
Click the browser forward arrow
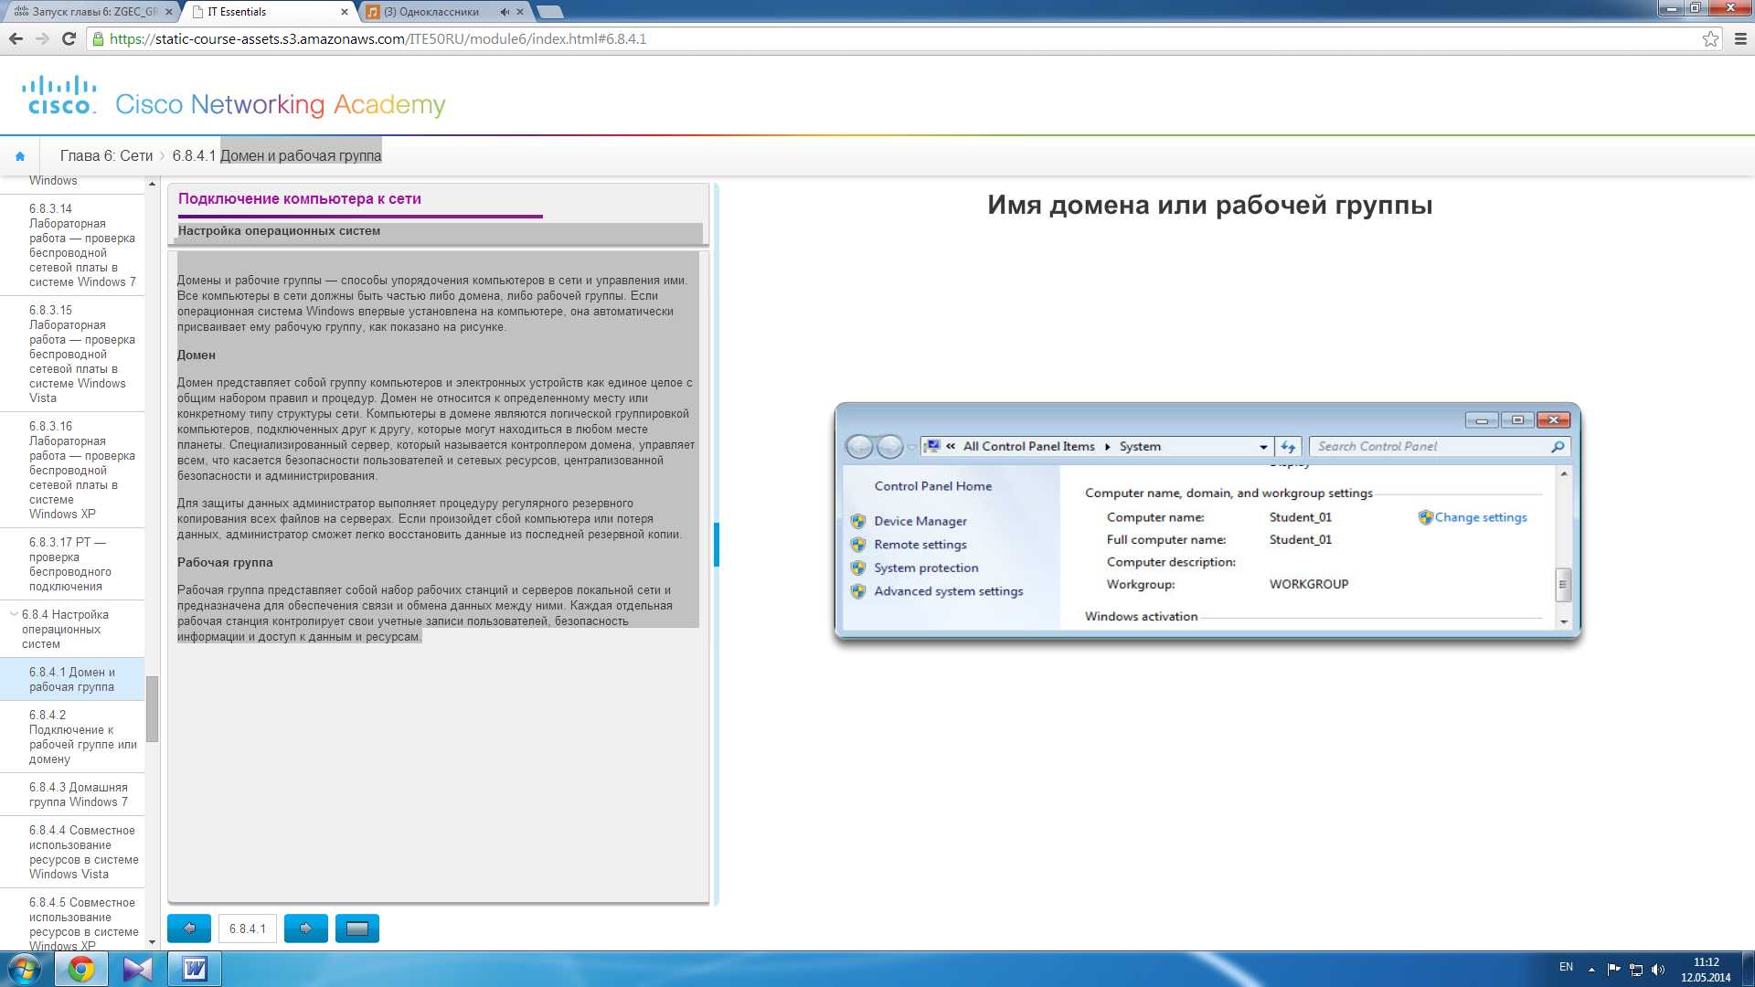click(x=42, y=38)
